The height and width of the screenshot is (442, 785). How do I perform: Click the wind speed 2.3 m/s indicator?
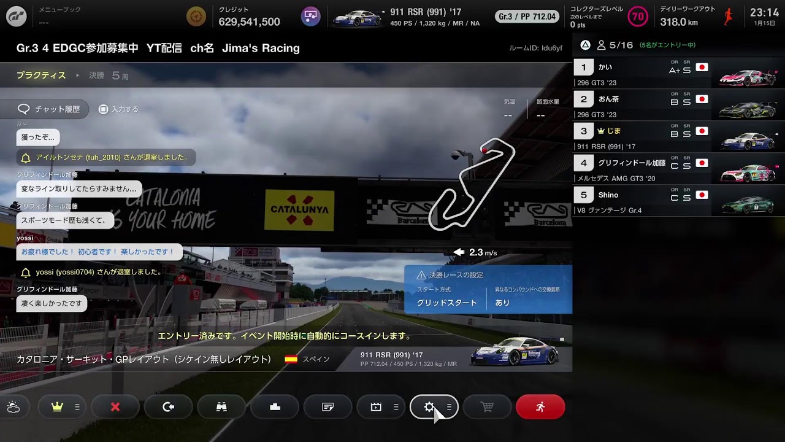click(475, 252)
